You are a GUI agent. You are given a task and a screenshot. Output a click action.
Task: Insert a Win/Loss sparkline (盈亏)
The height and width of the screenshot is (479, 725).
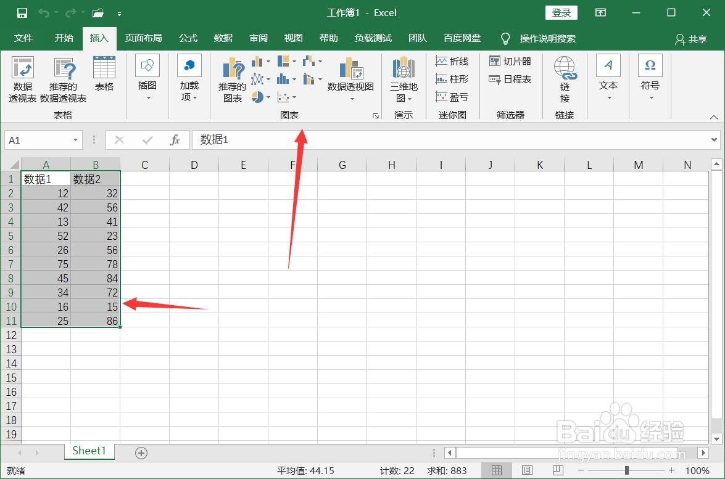pyautogui.click(x=452, y=97)
